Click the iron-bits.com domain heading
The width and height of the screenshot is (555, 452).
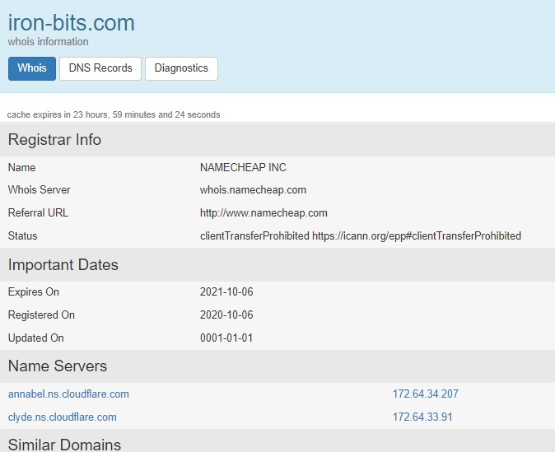click(x=71, y=23)
